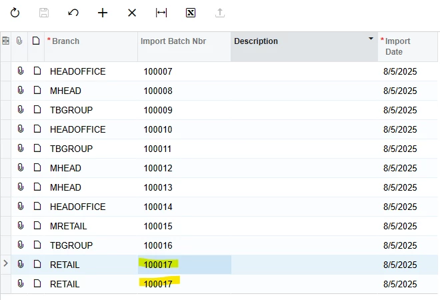Click the Files paperclip column header
Viewport: 440px width, 300px height.
[x=19, y=41]
